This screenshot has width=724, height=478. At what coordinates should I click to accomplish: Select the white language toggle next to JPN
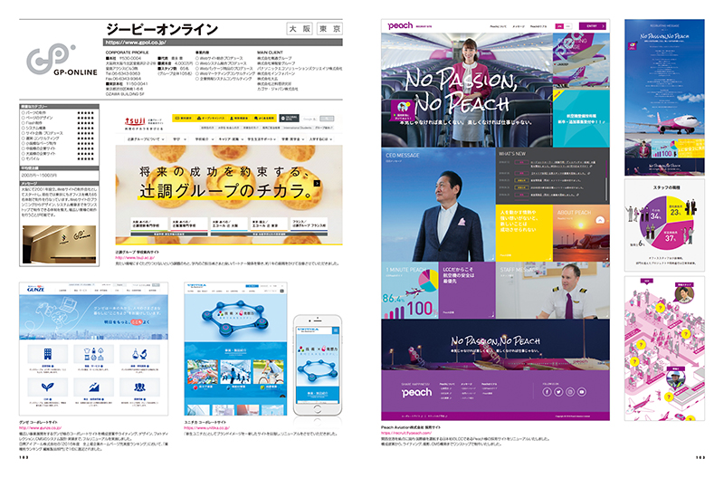[568, 26]
